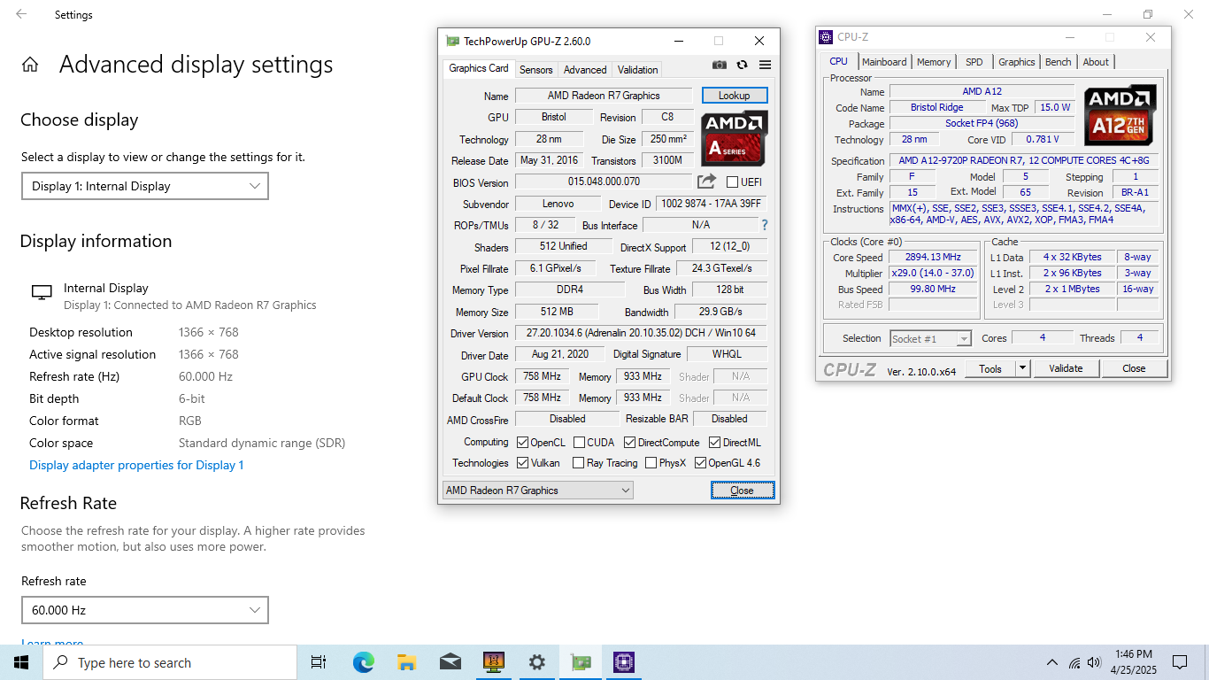Click the CPU-Z Tools button
Screen dimensions: 1209x680
tap(990, 368)
